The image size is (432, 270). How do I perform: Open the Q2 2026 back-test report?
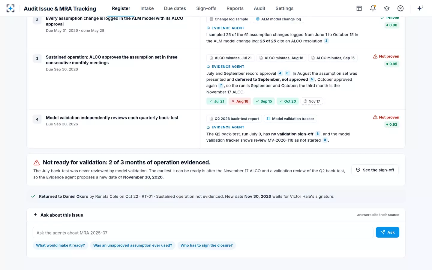(234, 119)
